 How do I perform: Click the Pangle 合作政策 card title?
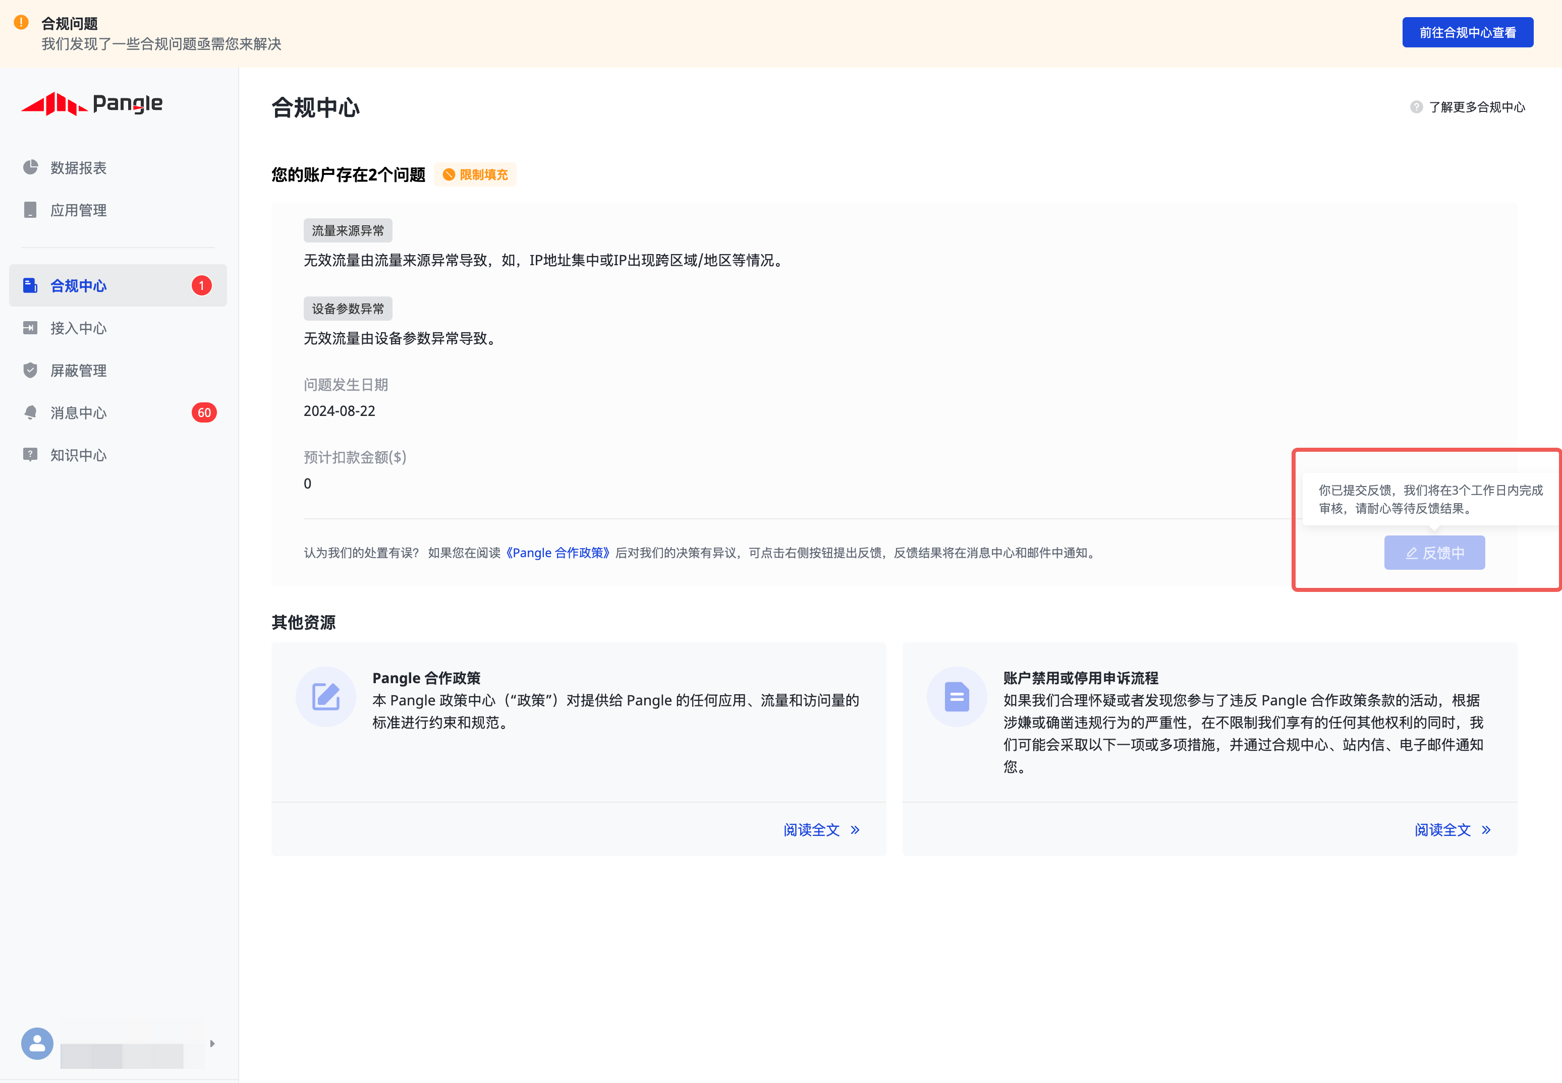(426, 678)
